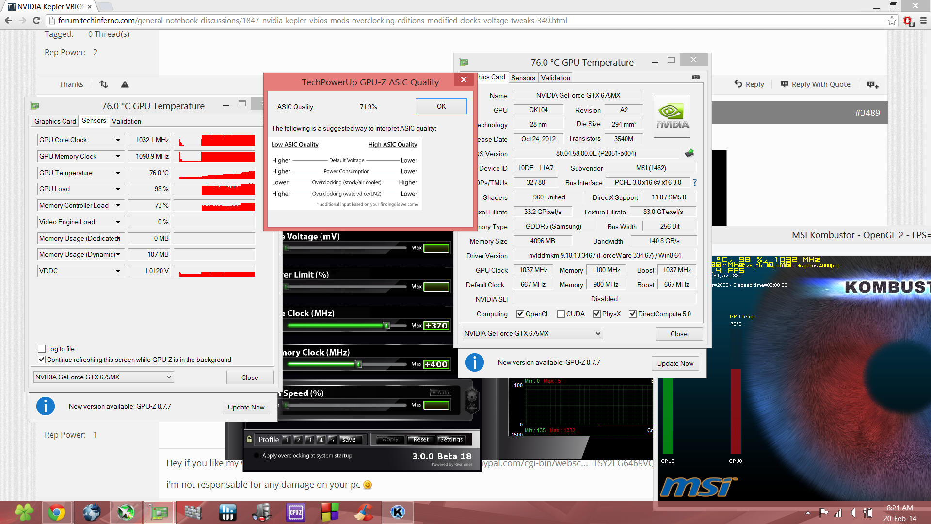Select Validation tab in left GPU-Z window
The height and width of the screenshot is (524, 931).
pos(127,121)
